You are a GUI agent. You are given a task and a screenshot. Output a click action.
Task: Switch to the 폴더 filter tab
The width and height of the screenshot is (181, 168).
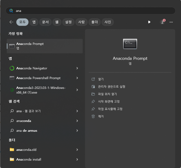[x=95, y=22]
